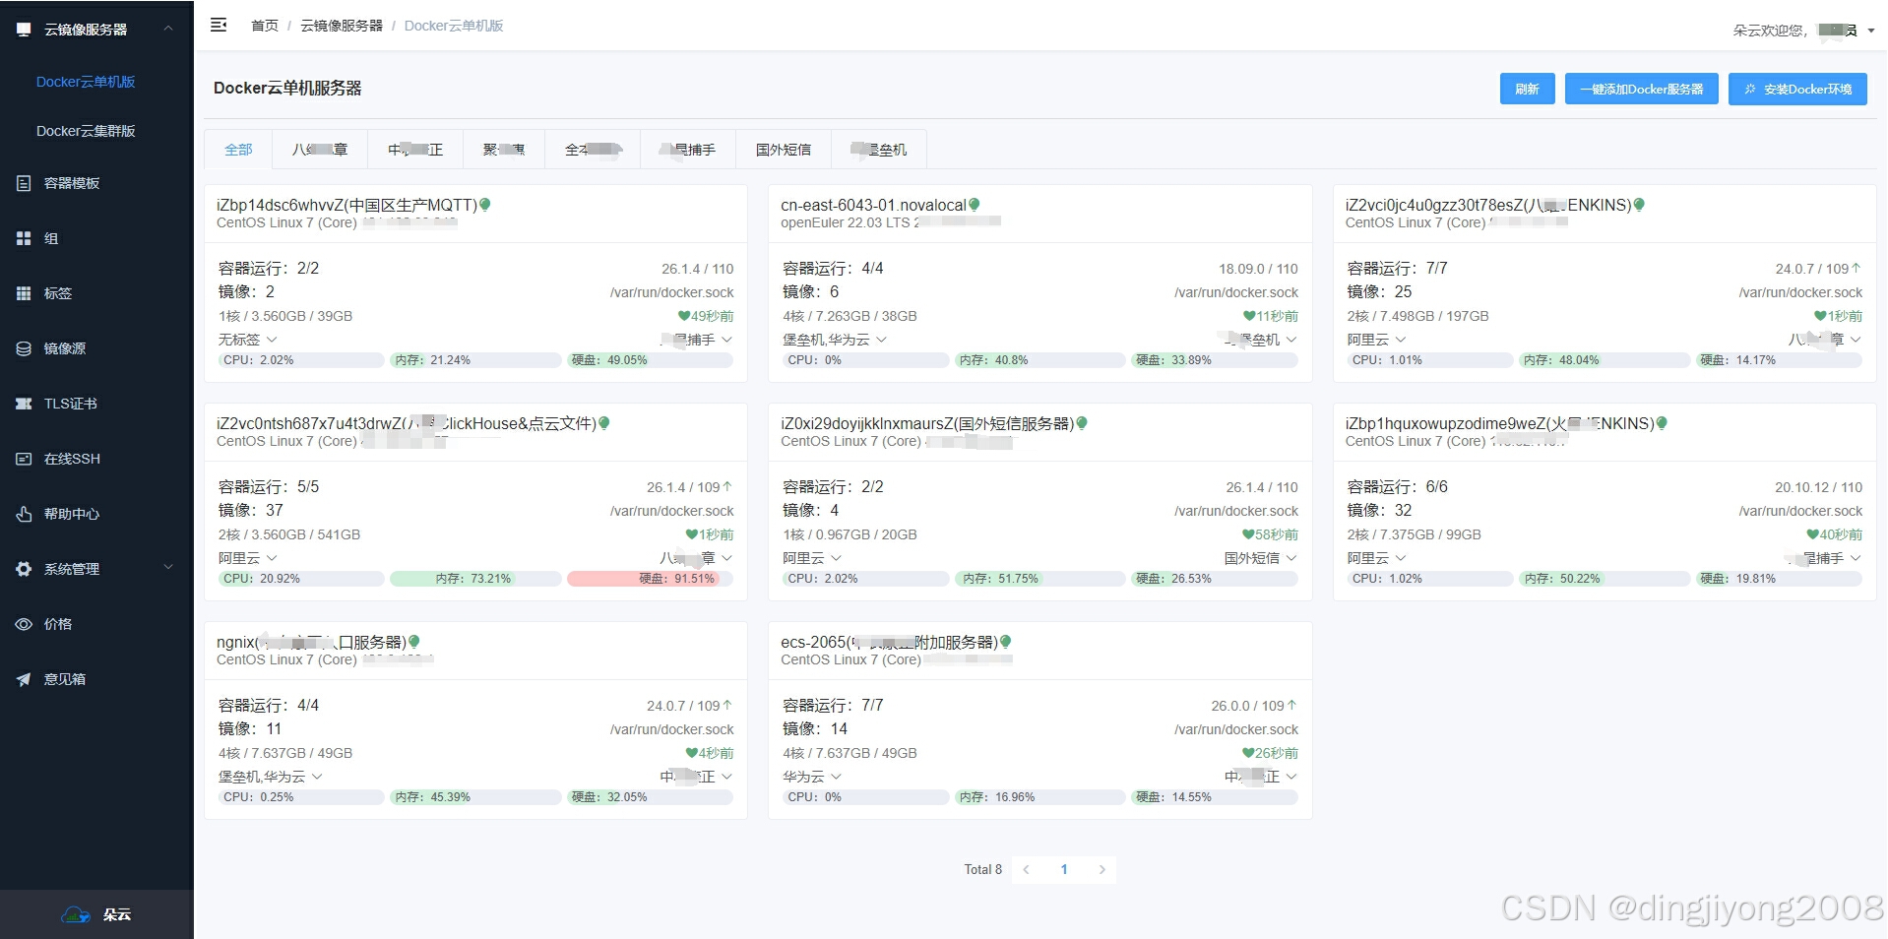Click the '容器运行: 6/6' text
This screenshot has height=939, width=1888.
click(x=1397, y=486)
